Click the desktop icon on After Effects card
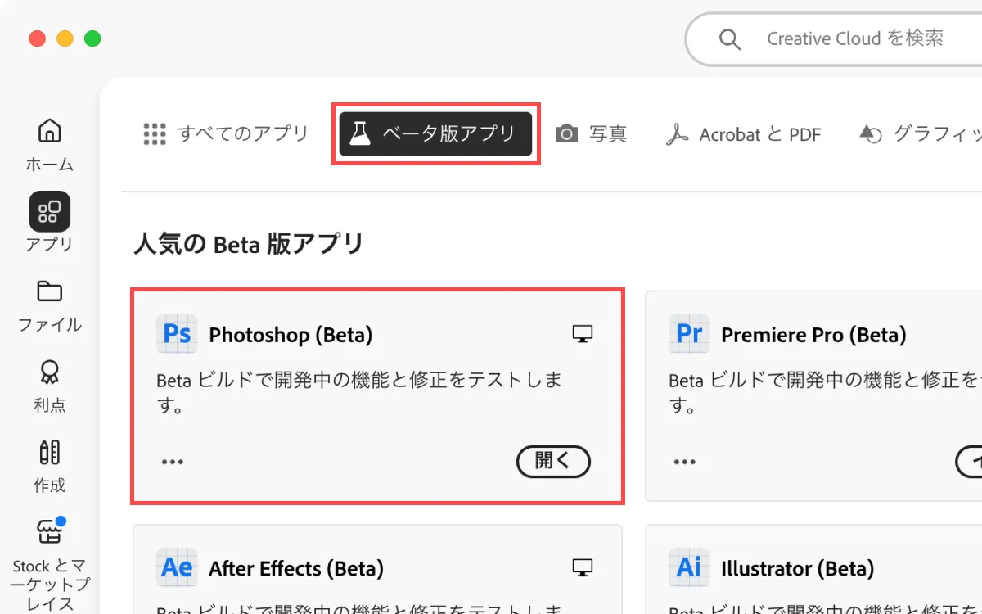Viewport: 982px width, 614px height. [x=582, y=568]
